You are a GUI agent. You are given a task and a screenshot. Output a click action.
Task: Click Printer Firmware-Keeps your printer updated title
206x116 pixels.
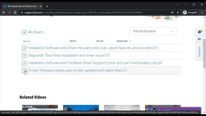tap(77, 70)
